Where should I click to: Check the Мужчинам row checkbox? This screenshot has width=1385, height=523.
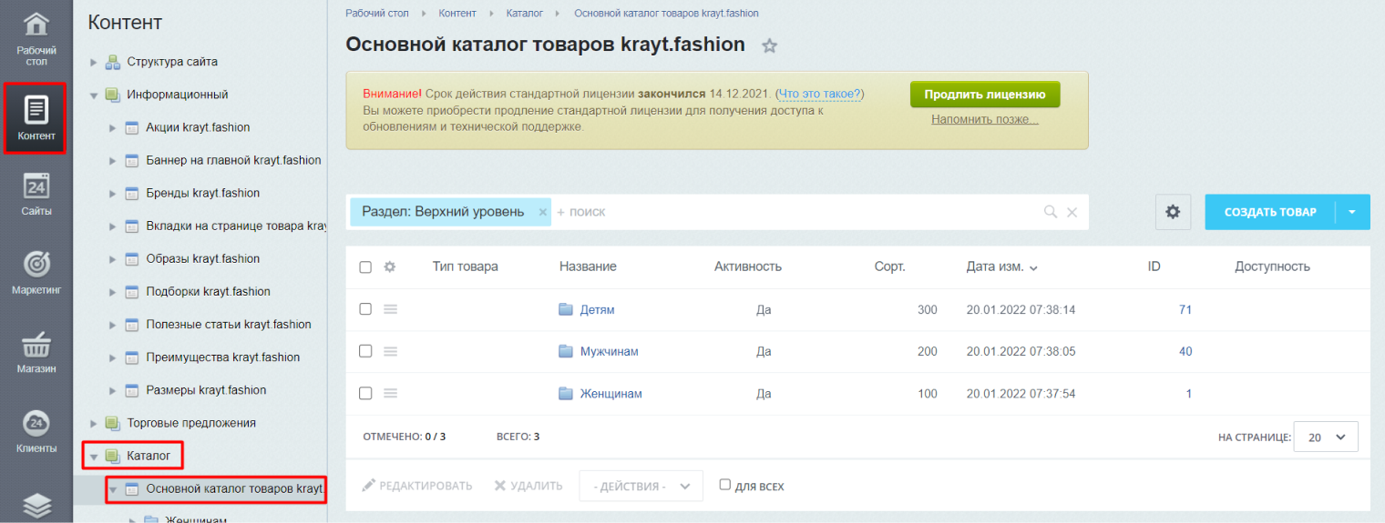click(365, 351)
